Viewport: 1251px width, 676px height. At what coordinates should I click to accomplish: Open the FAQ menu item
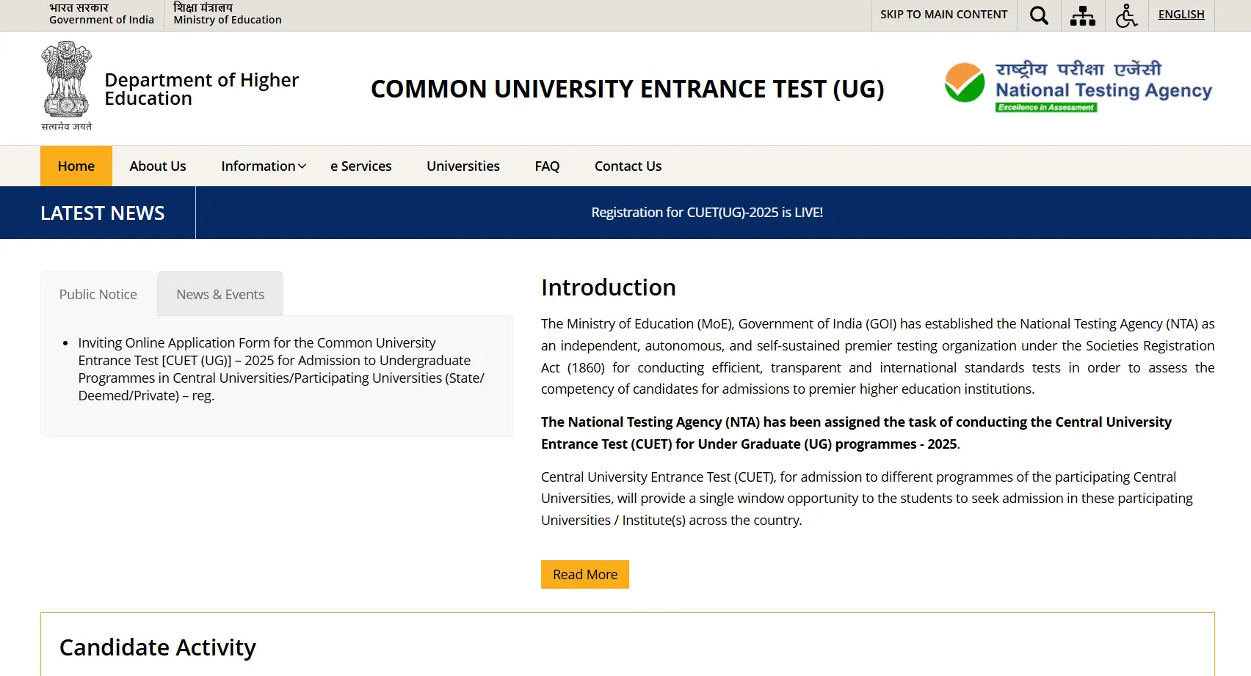547,166
